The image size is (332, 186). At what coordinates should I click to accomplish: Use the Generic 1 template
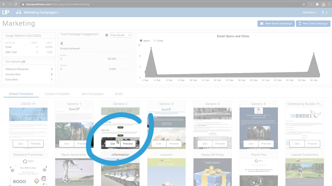[x=67, y=144]
